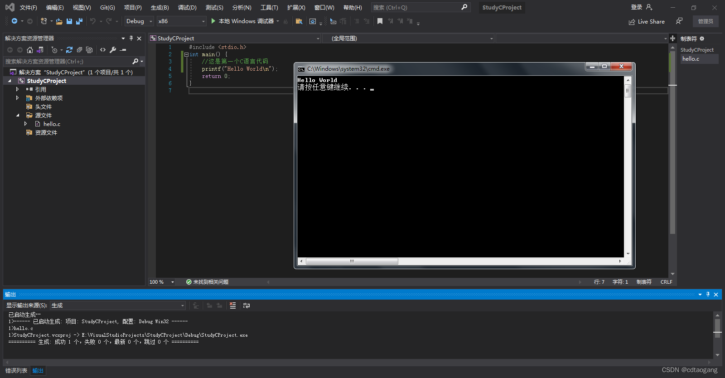The image size is (725, 378).
Task: Click the search icon in the quick launch box
Action: [x=464, y=7]
